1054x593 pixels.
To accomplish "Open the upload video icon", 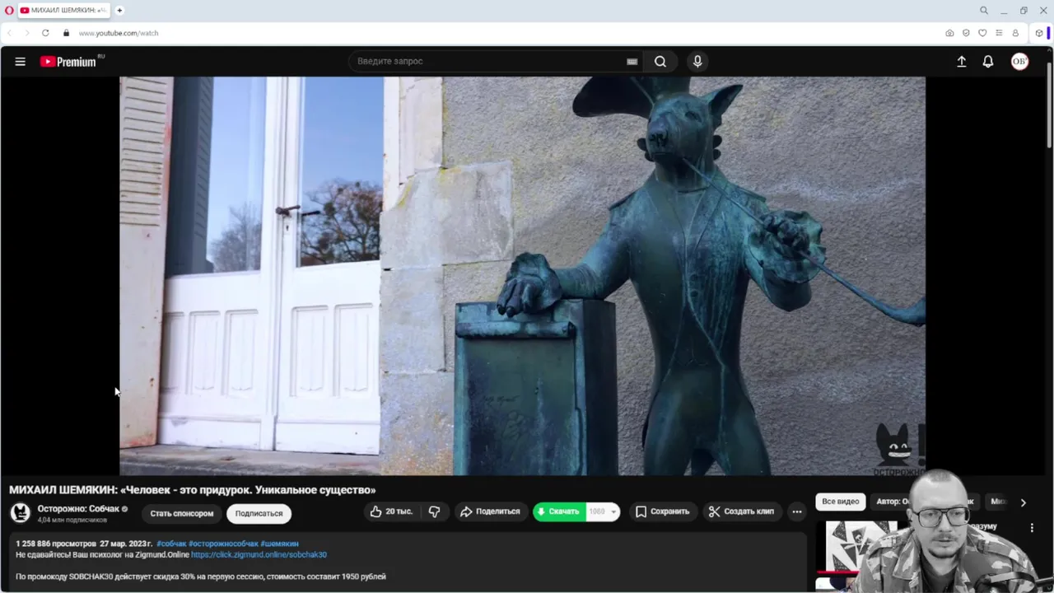I will [x=961, y=62].
